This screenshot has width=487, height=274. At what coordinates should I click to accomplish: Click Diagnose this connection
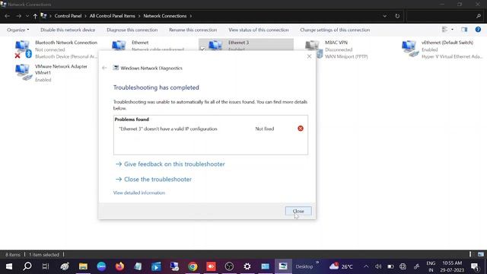click(x=132, y=30)
